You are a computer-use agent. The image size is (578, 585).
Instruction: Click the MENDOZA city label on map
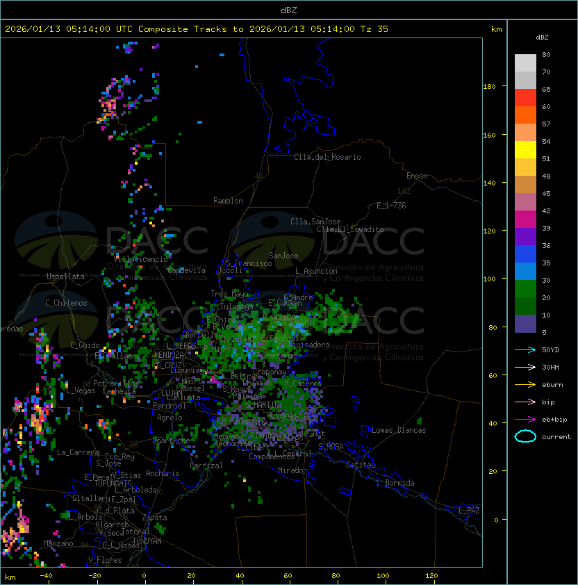[x=169, y=355]
